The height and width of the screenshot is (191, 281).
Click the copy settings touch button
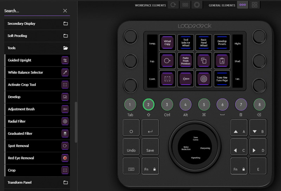(x=204, y=61)
